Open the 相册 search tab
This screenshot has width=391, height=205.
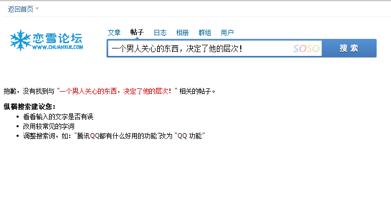pos(182,32)
